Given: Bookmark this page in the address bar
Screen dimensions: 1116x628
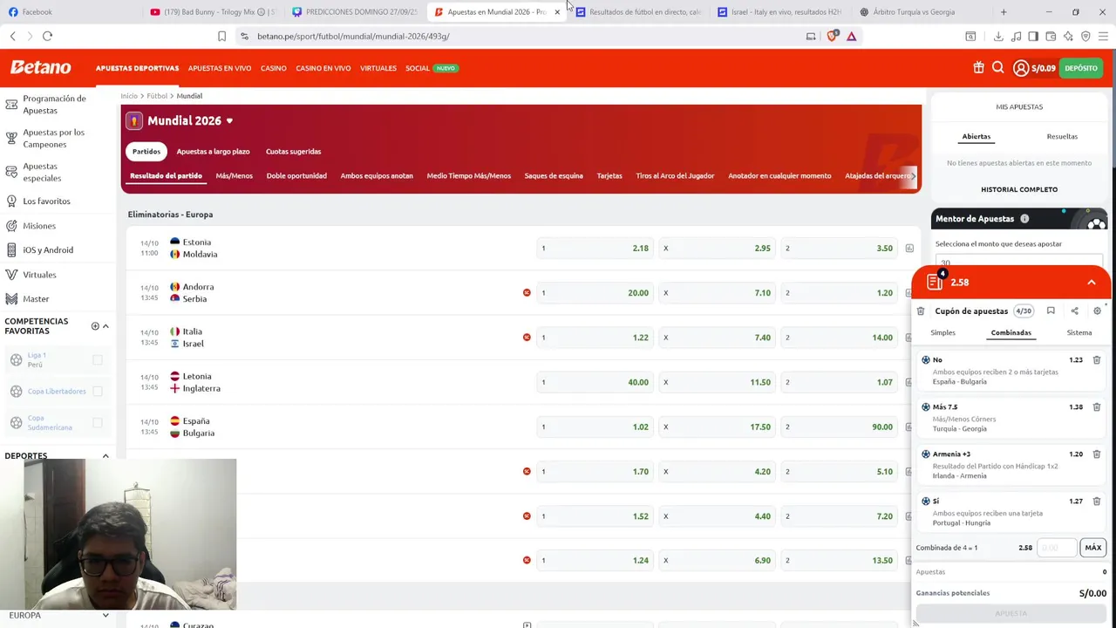Looking at the screenshot, I should coord(221,36).
